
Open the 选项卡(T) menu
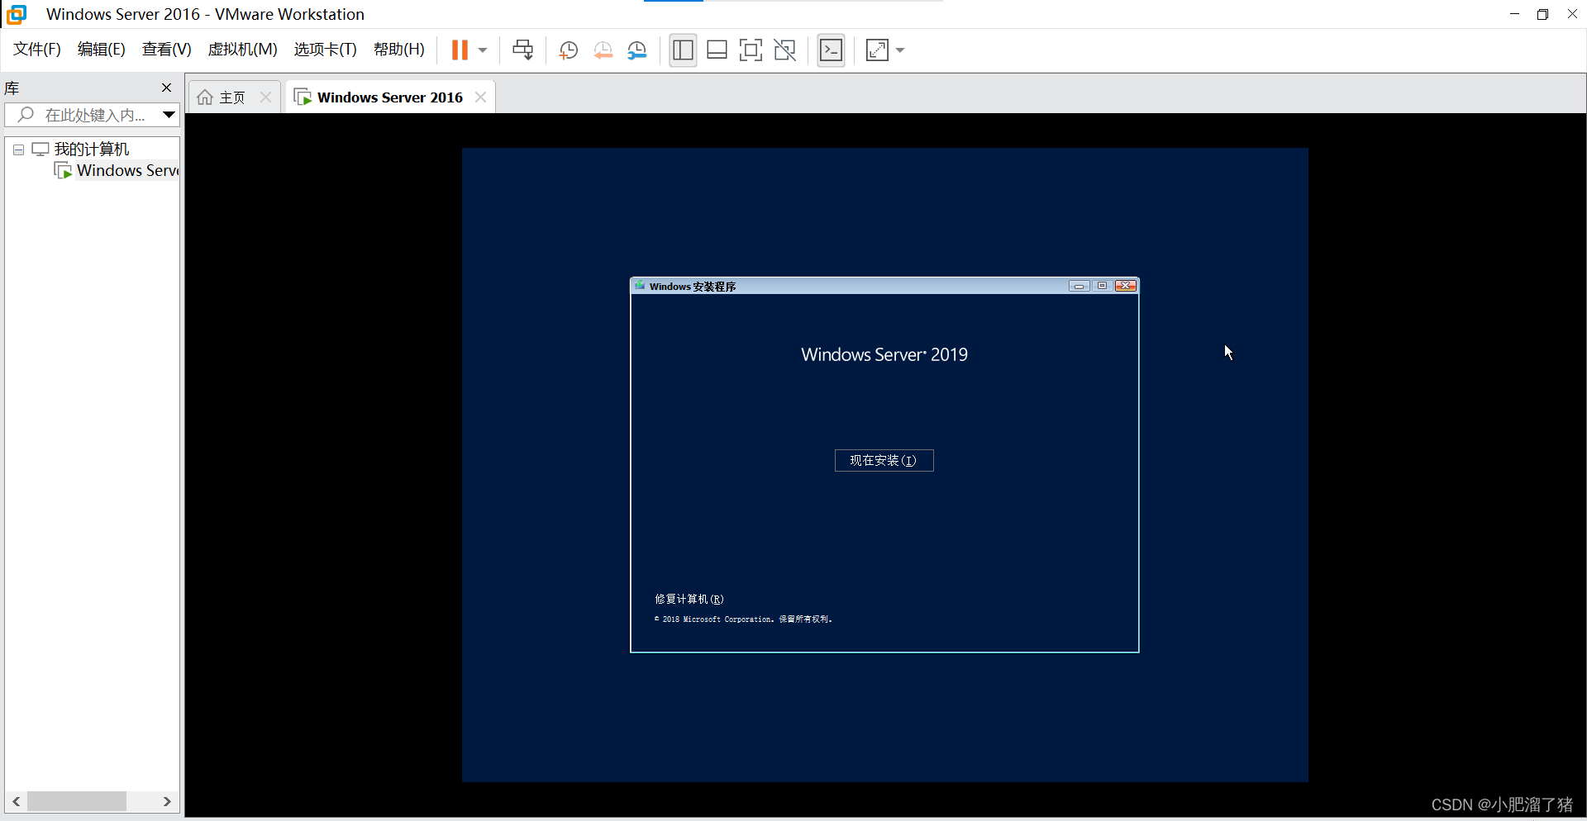click(326, 50)
